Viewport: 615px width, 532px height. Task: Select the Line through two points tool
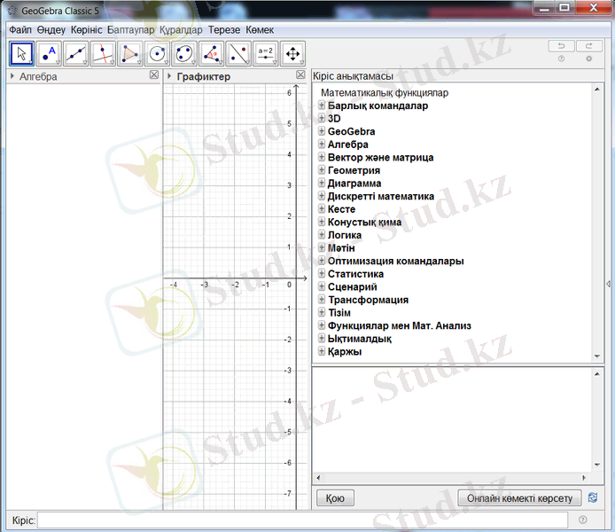[76, 54]
